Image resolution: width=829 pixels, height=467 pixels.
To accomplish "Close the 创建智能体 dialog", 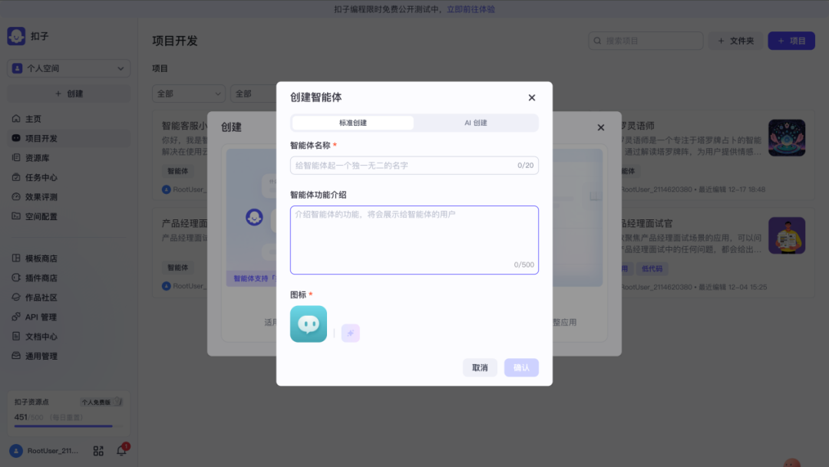I will tap(532, 97).
